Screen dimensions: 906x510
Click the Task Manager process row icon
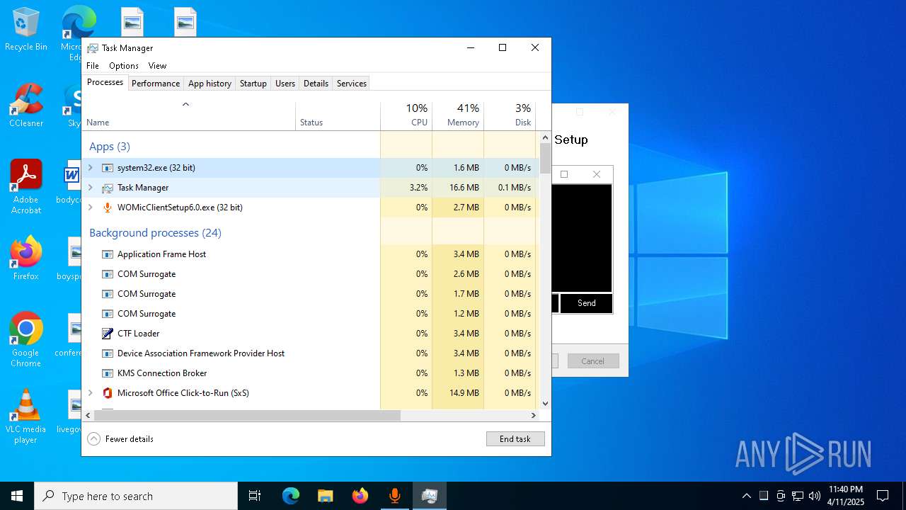[x=108, y=188]
